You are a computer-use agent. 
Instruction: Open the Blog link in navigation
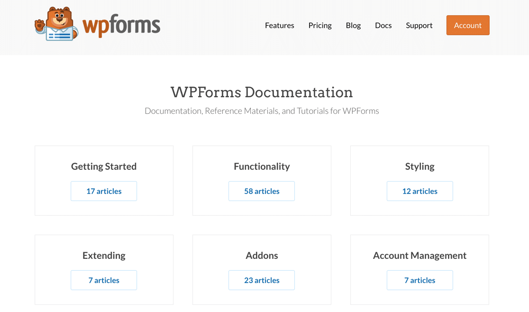(353, 26)
